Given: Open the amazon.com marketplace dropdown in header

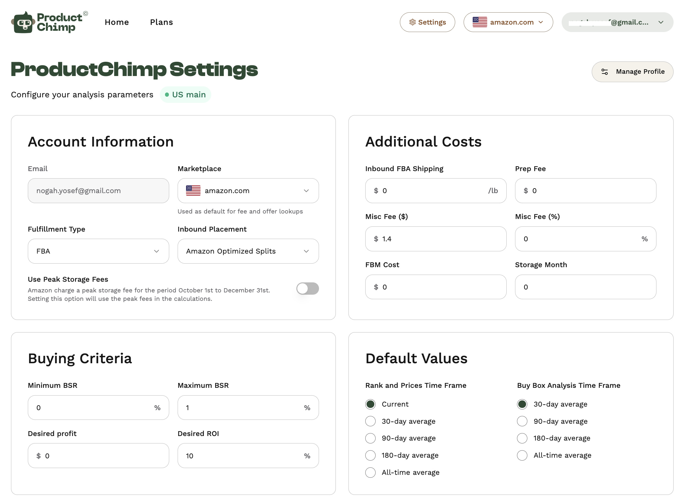Looking at the screenshot, I should click(508, 22).
